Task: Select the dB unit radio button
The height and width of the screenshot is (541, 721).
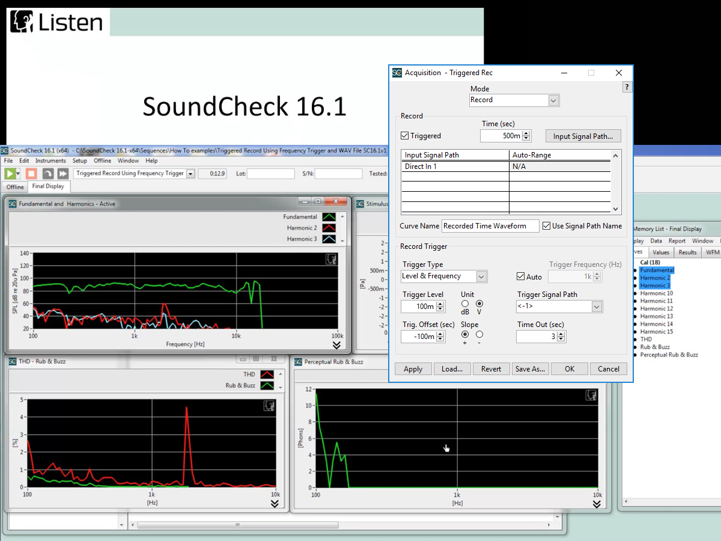Action: [464, 304]
